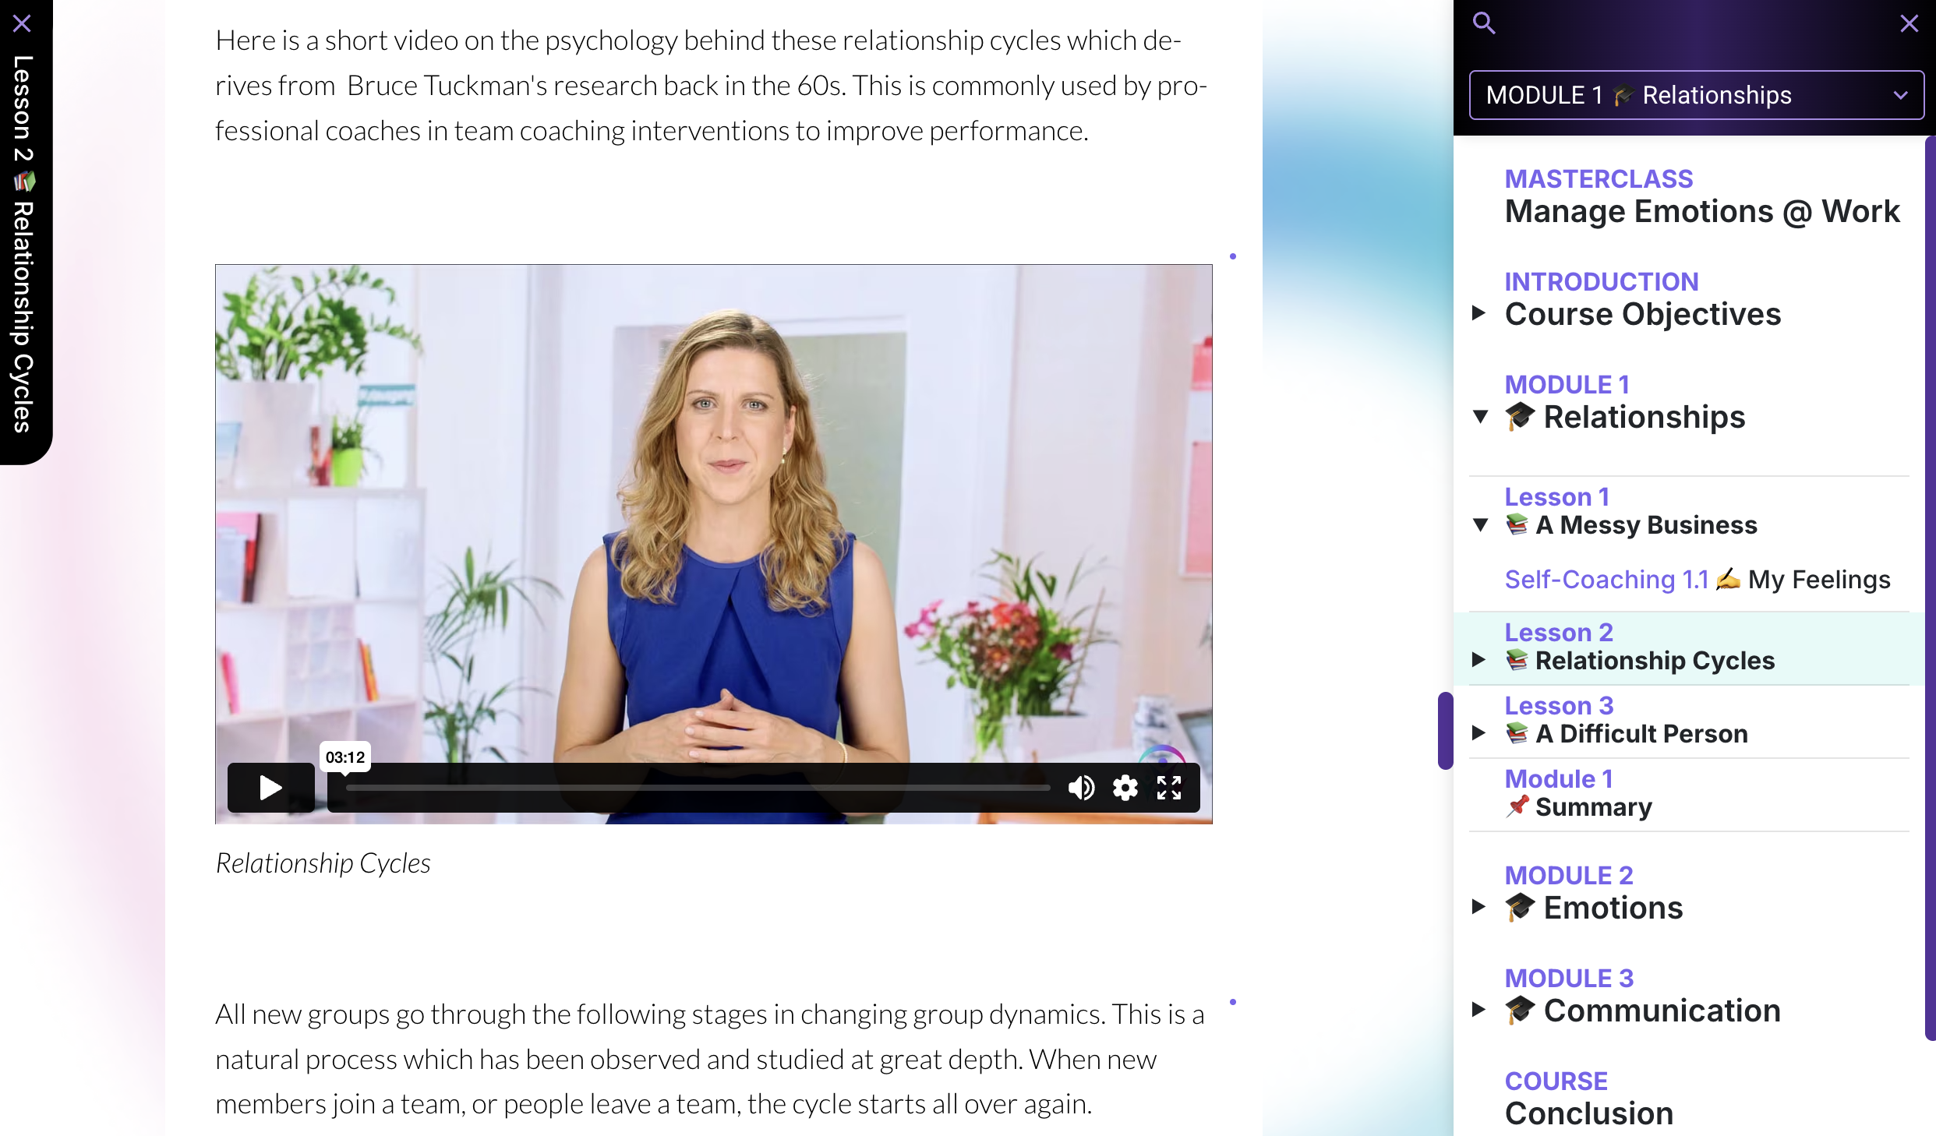The image size is (1936, 1136).
Task: Go to Course Conclusion
Action: pos(1588,1098)
